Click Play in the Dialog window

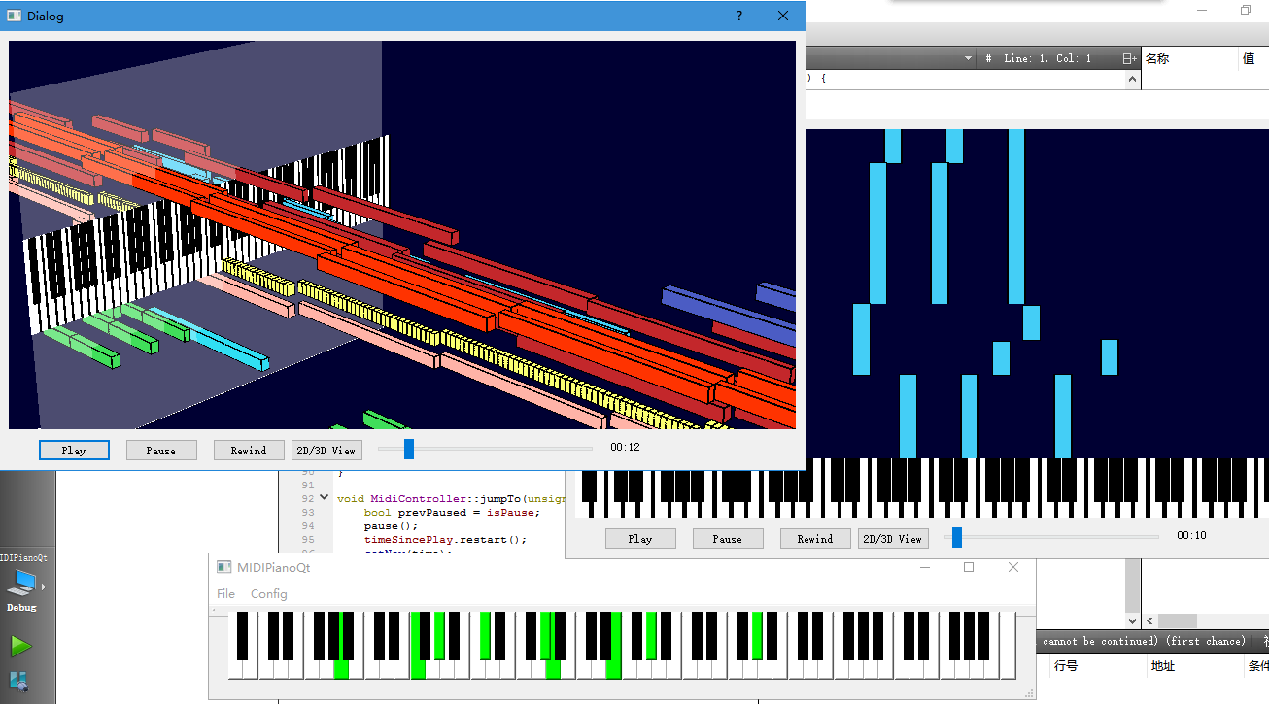(74, 451)
